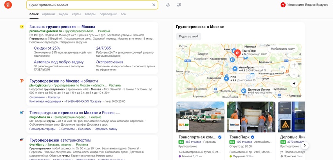Click the TDT.RU company logo
The width and height of the screenshot is (333, 160).
(x=183, y=124)
